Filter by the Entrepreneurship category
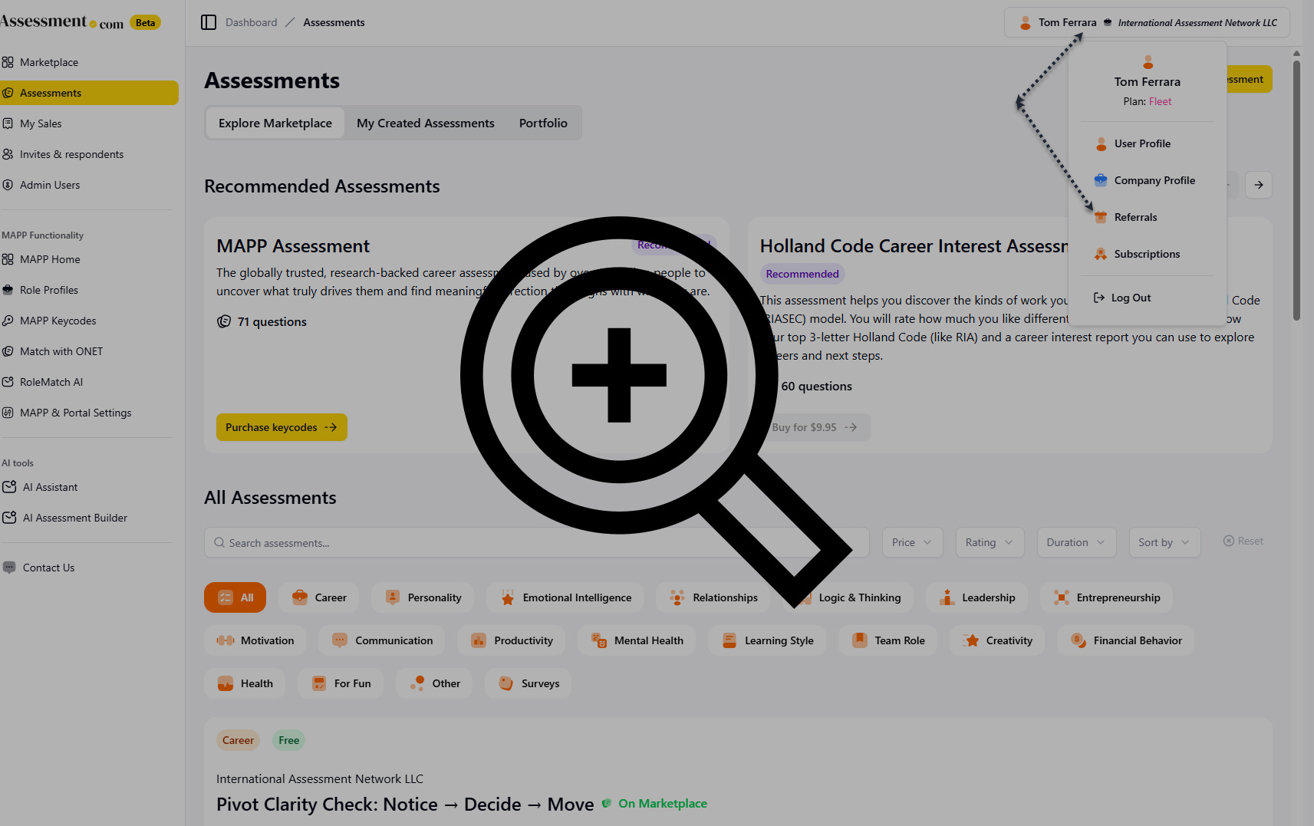 [1106, 597]
